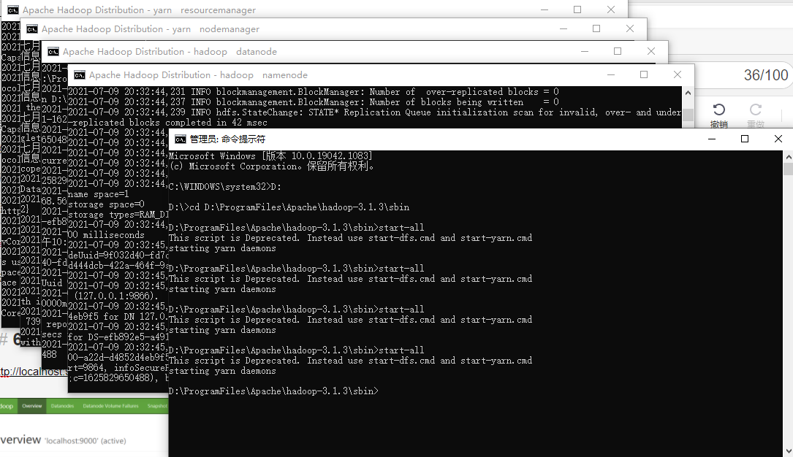The height and width of the screenshot is (457, 793).
Task: Close the yarn resourcemanager window
Action: click(611, 9)
